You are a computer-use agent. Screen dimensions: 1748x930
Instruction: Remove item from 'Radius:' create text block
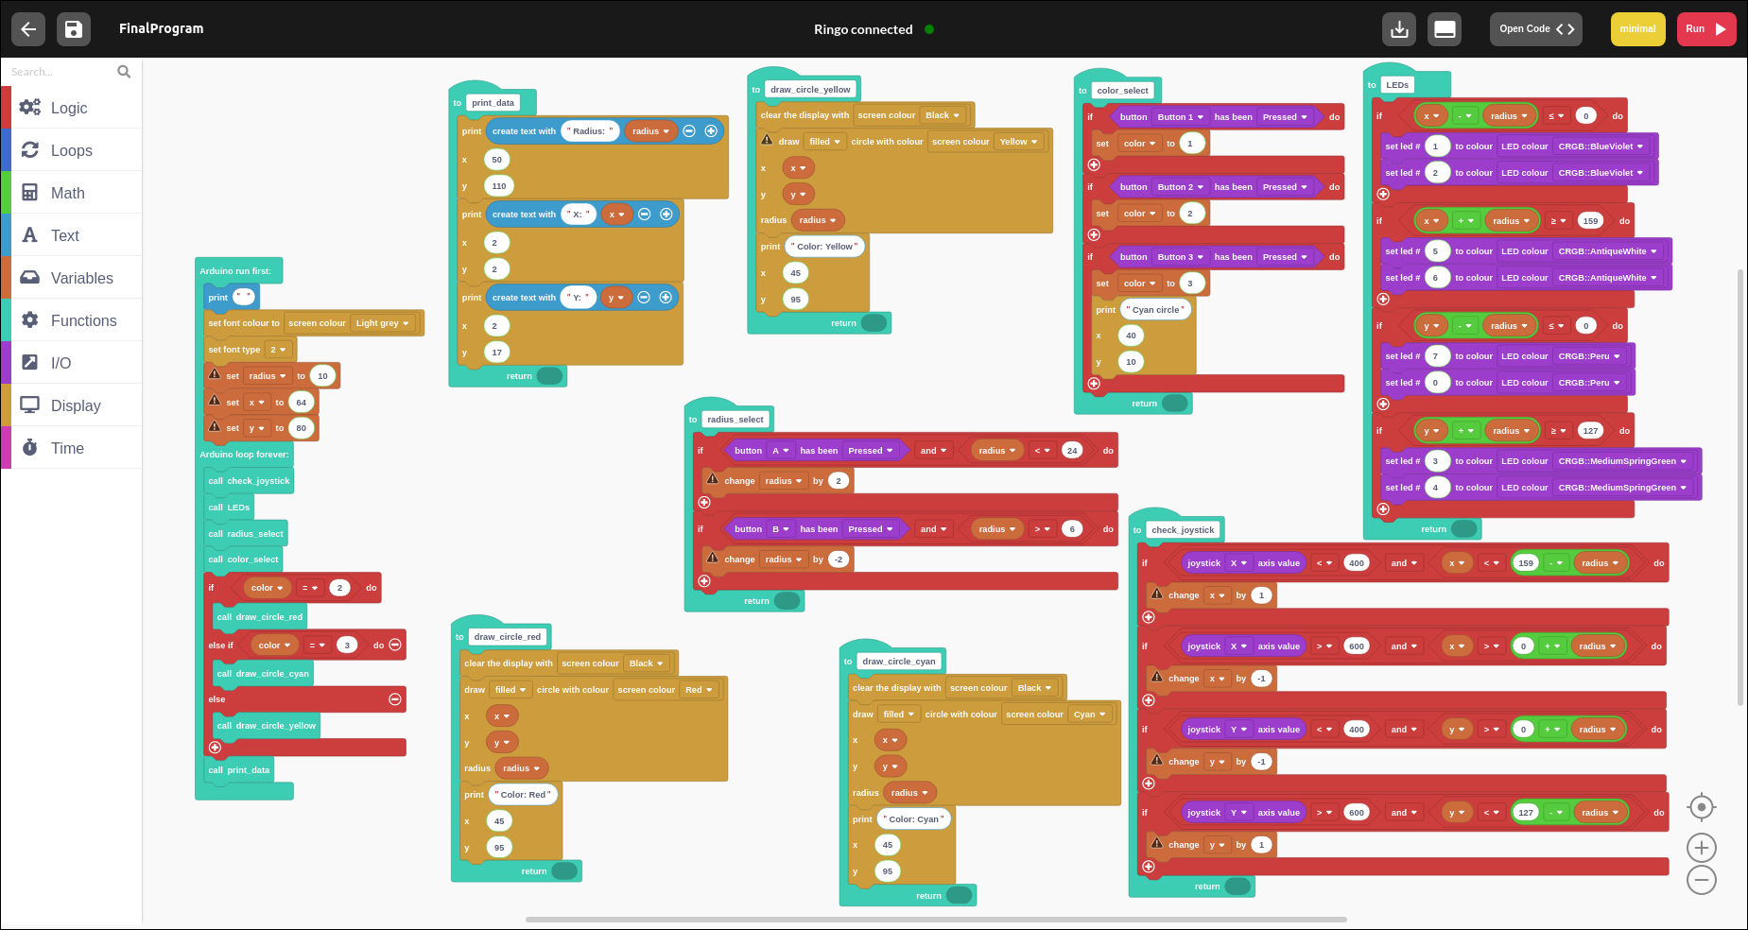pos(689,131)
